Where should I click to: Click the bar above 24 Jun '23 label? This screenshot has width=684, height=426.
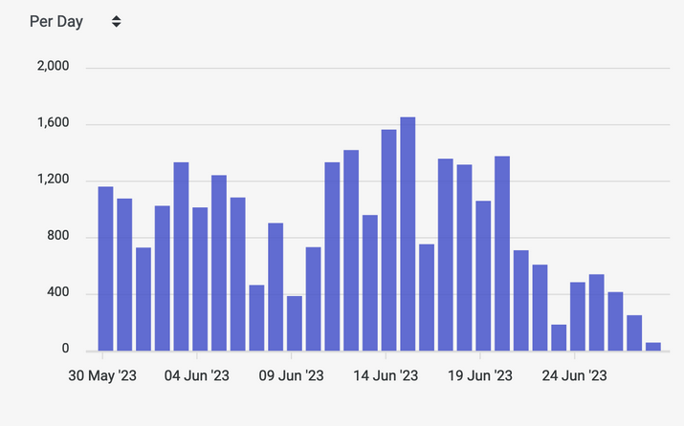(x=578, y=316)
